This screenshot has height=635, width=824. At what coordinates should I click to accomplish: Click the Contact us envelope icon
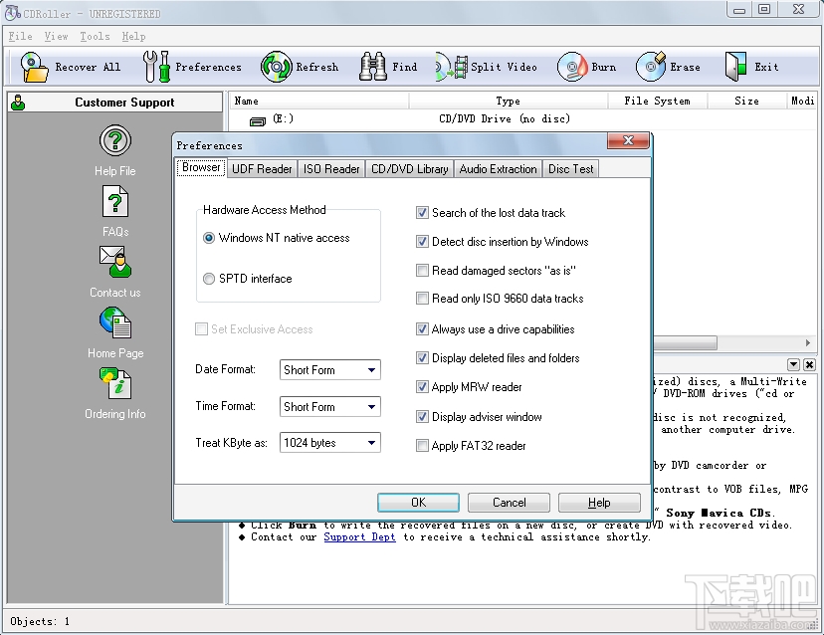[115, 262]
